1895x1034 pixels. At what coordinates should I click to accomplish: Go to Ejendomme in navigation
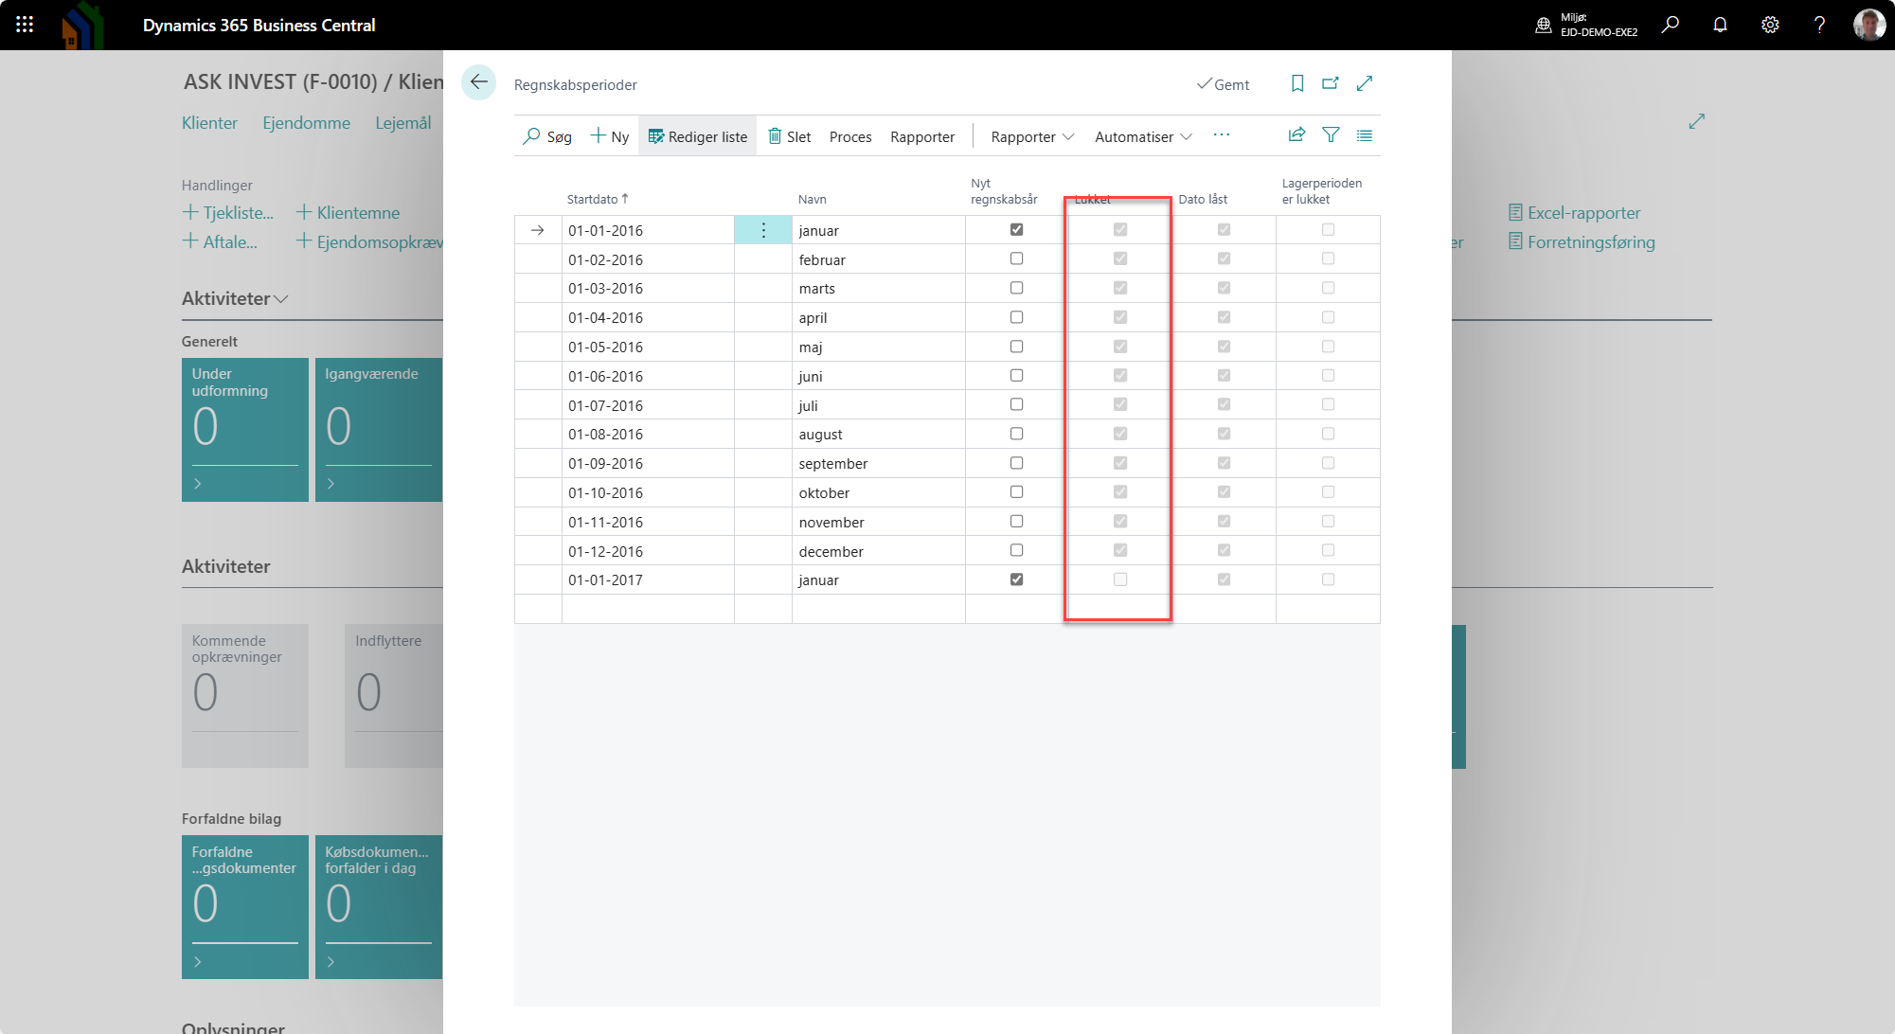[306, 123]
